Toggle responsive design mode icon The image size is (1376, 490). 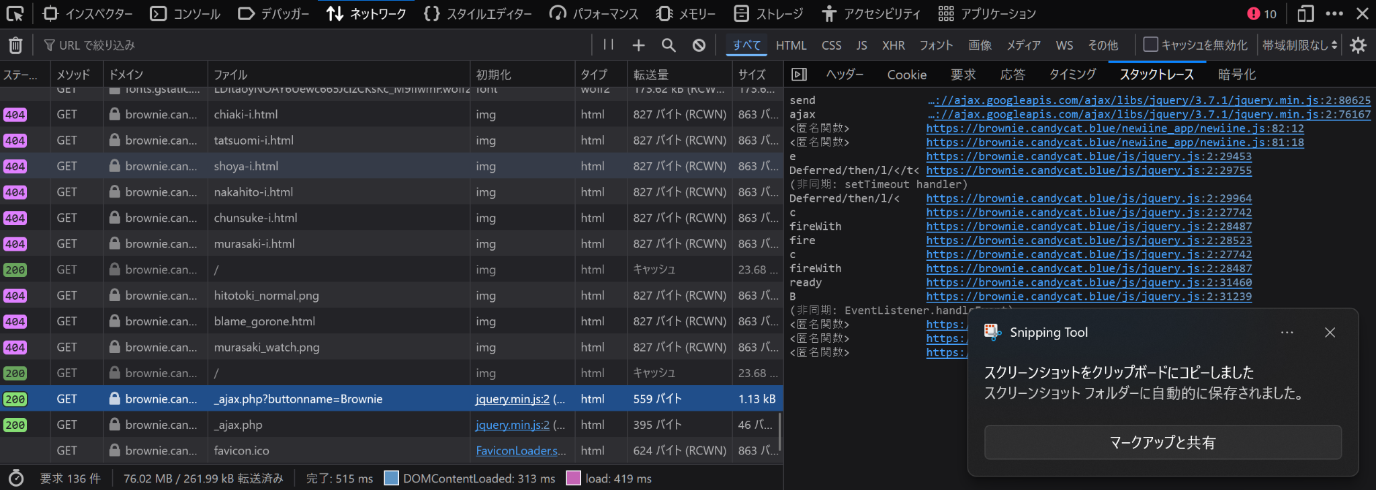click(1305, 13)
